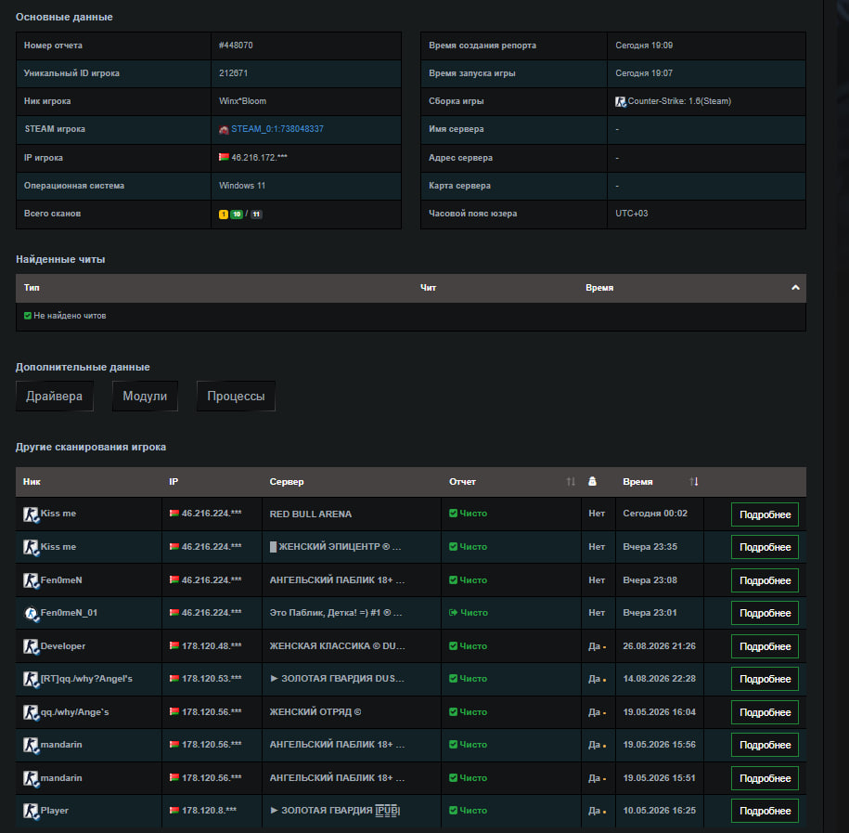Click the Ник column header
The width and height of the screenshot is (849, 833).
pos(32,481)
